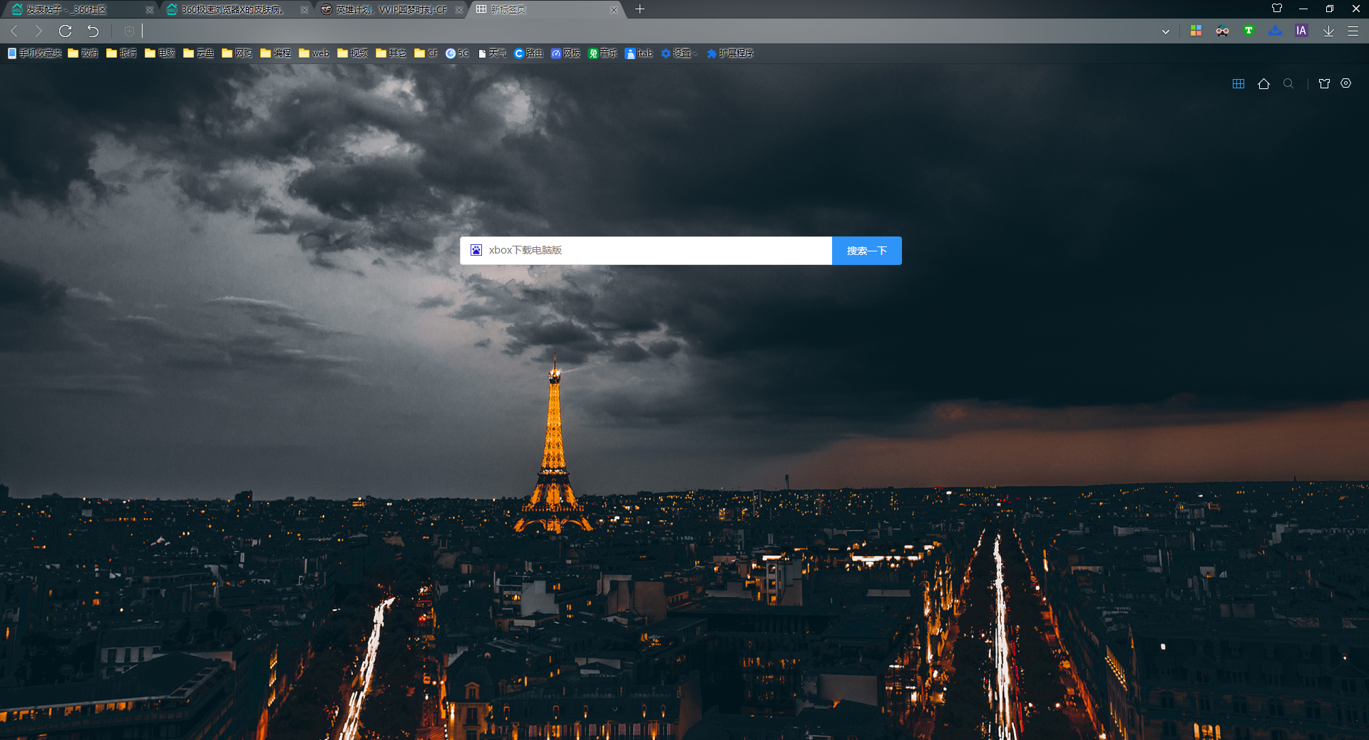Open the CF bookmark folder
Viewport: 1369px width, 740px height.
point(426,53)
